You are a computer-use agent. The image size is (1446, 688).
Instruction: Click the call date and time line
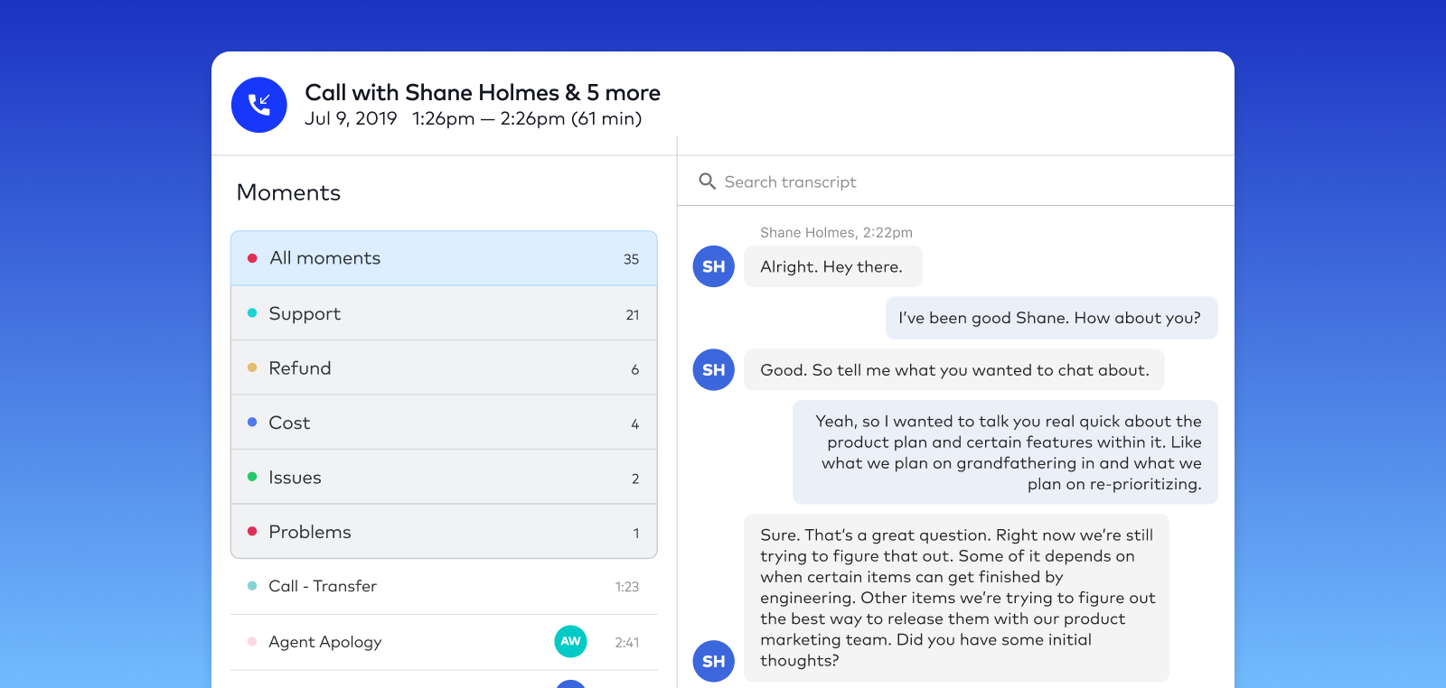474,119
